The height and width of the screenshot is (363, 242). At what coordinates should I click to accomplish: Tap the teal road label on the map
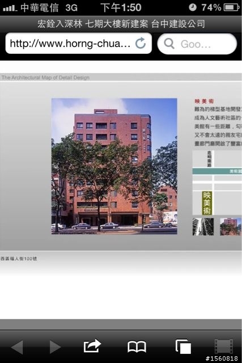217,171
